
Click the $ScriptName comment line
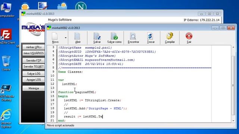pos(85,48)
